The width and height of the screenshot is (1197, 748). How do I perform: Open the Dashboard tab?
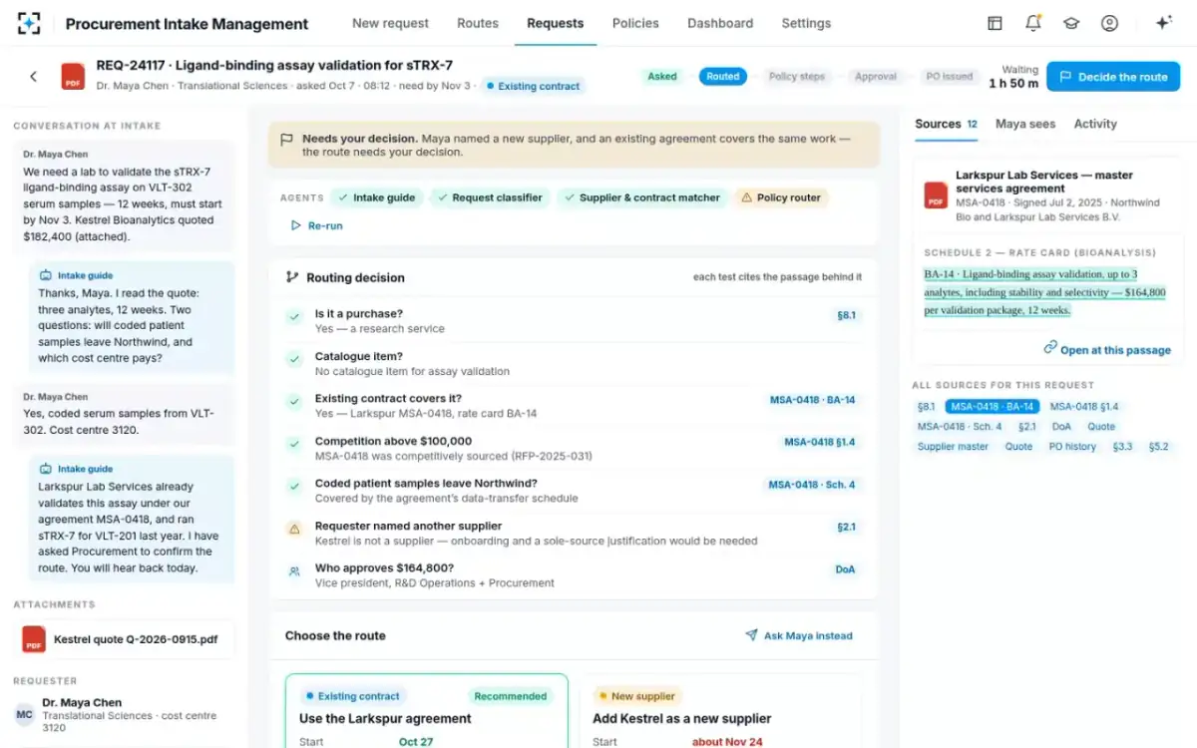[720, 23]
